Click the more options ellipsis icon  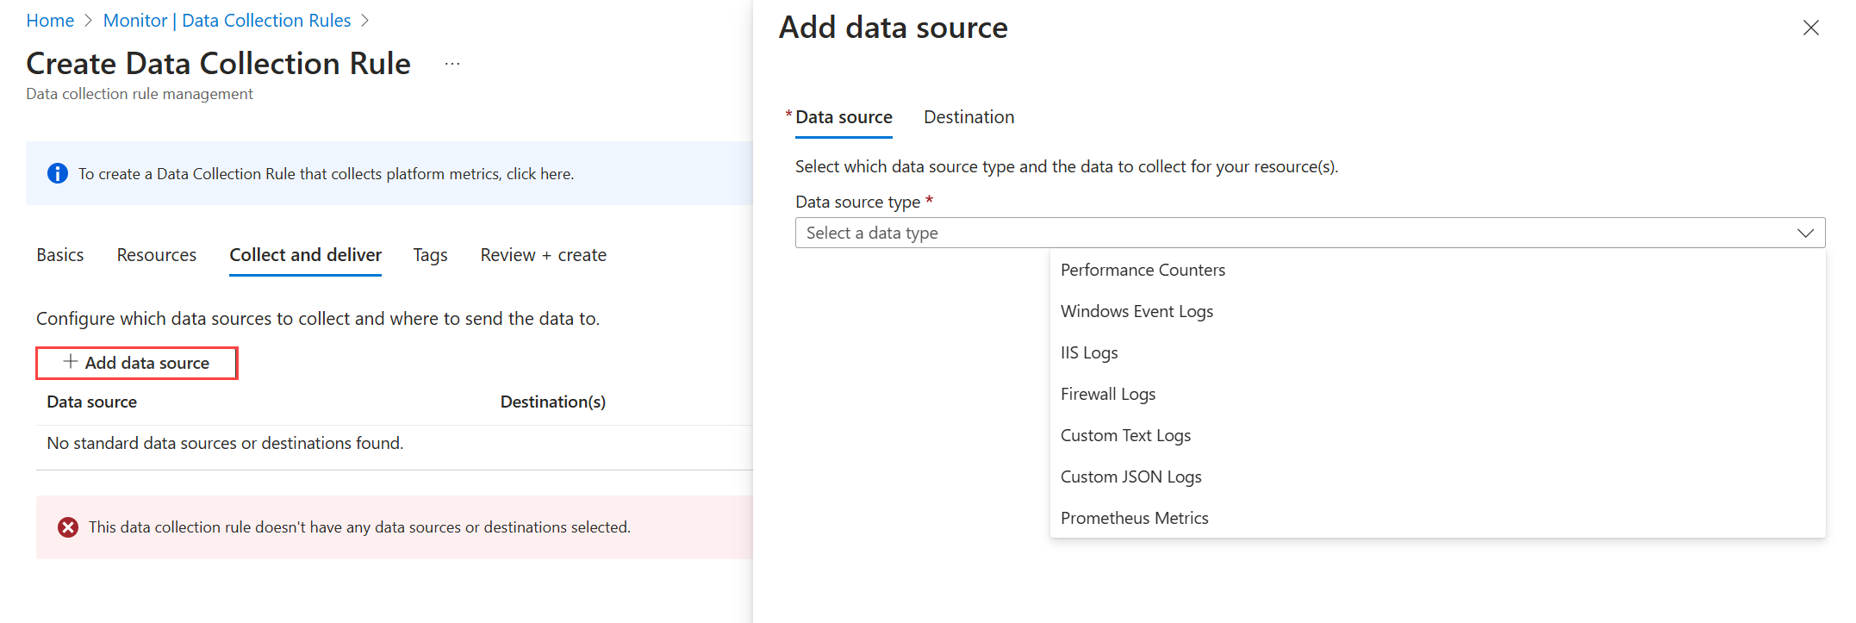click(452, 64)
